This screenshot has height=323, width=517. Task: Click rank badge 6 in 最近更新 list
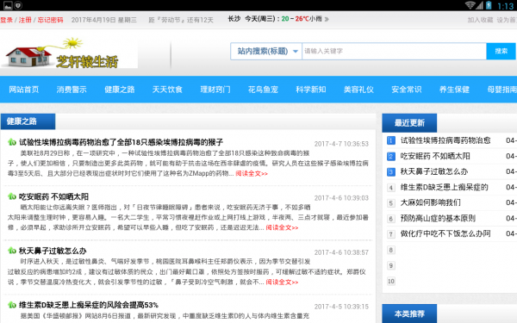point(390,219)
